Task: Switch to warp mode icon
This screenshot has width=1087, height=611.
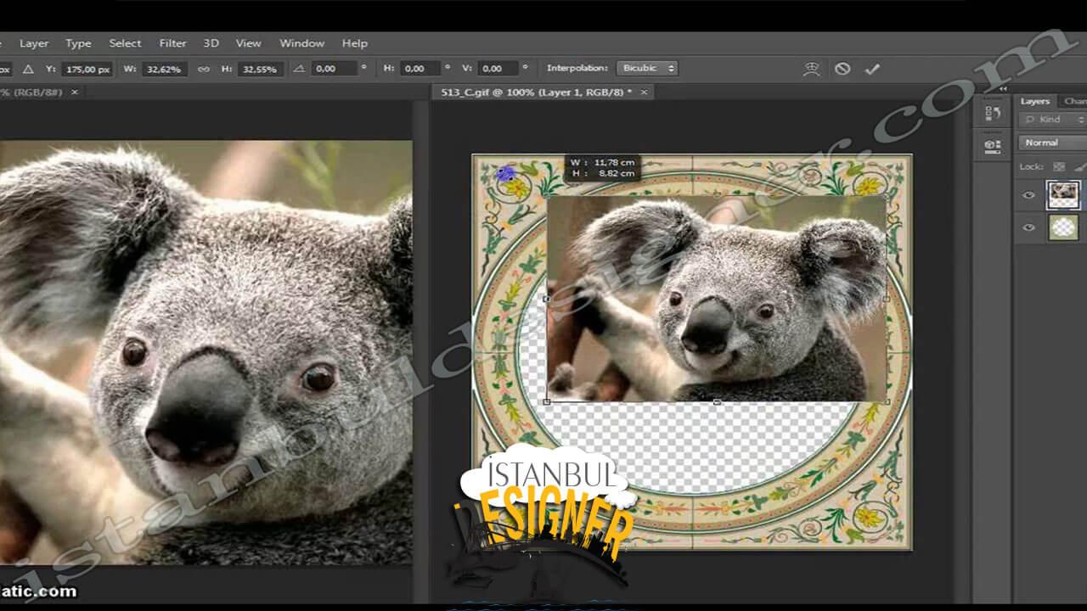Action: [x=811, y=69]
